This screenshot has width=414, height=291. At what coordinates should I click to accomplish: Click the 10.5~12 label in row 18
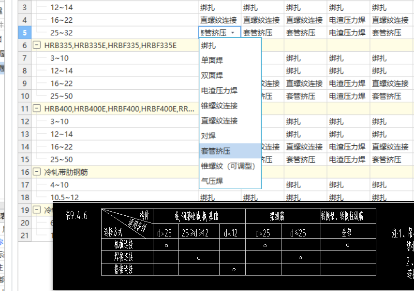[64, 197]
